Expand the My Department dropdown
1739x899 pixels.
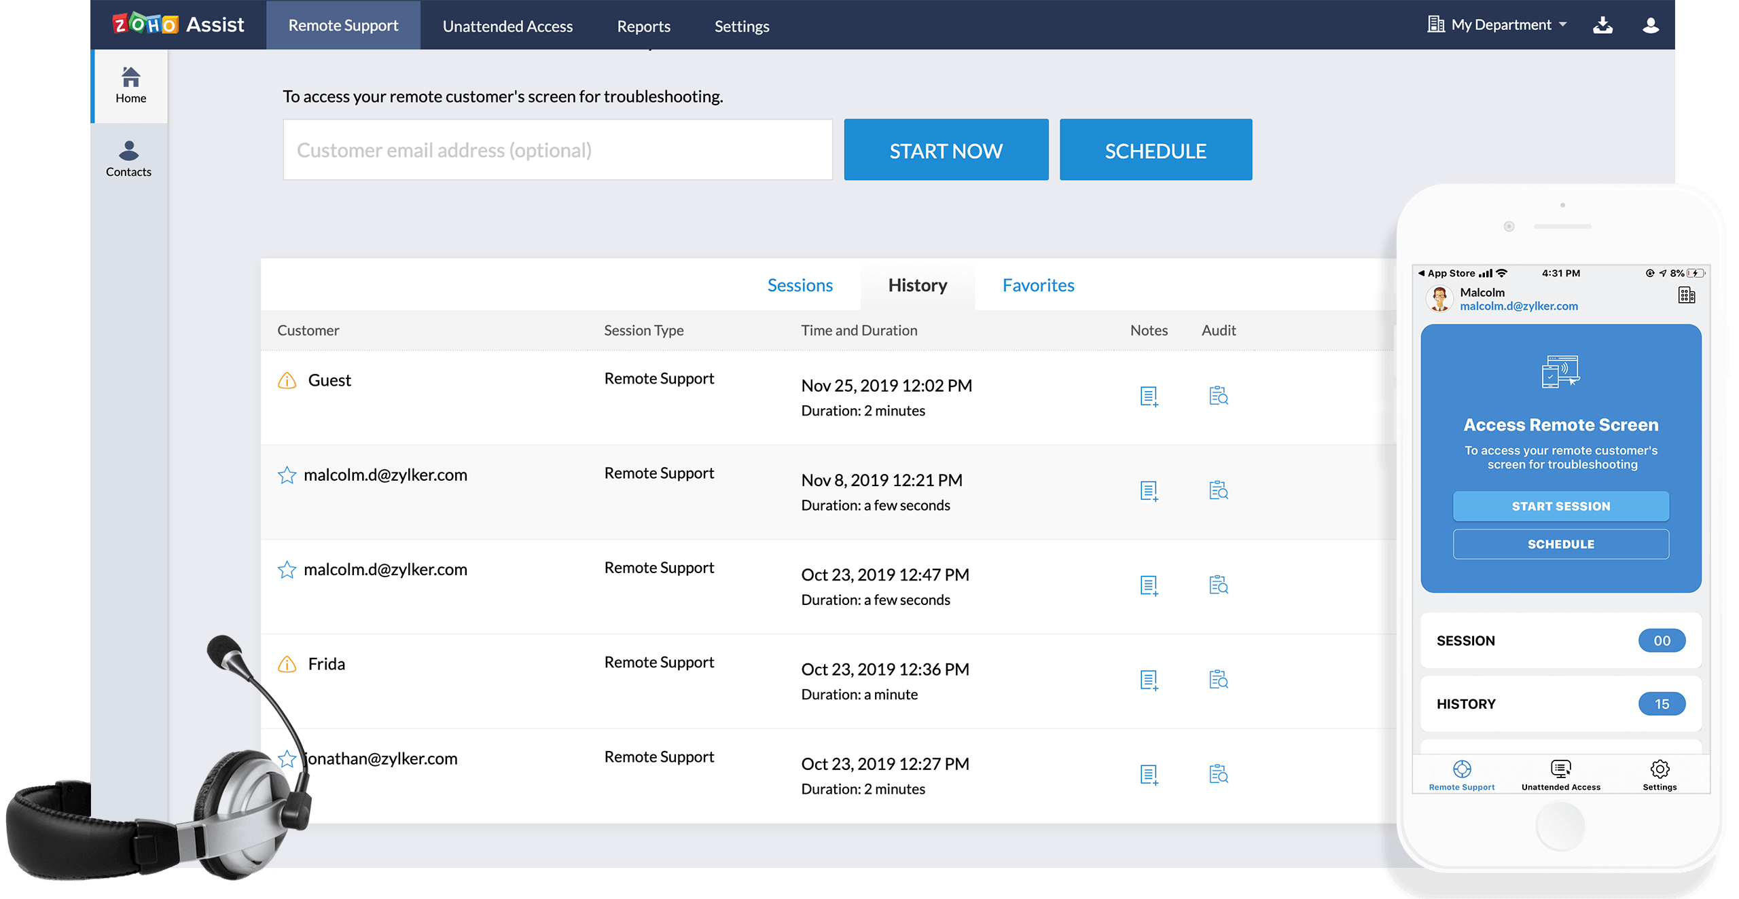click(1498, 25)
